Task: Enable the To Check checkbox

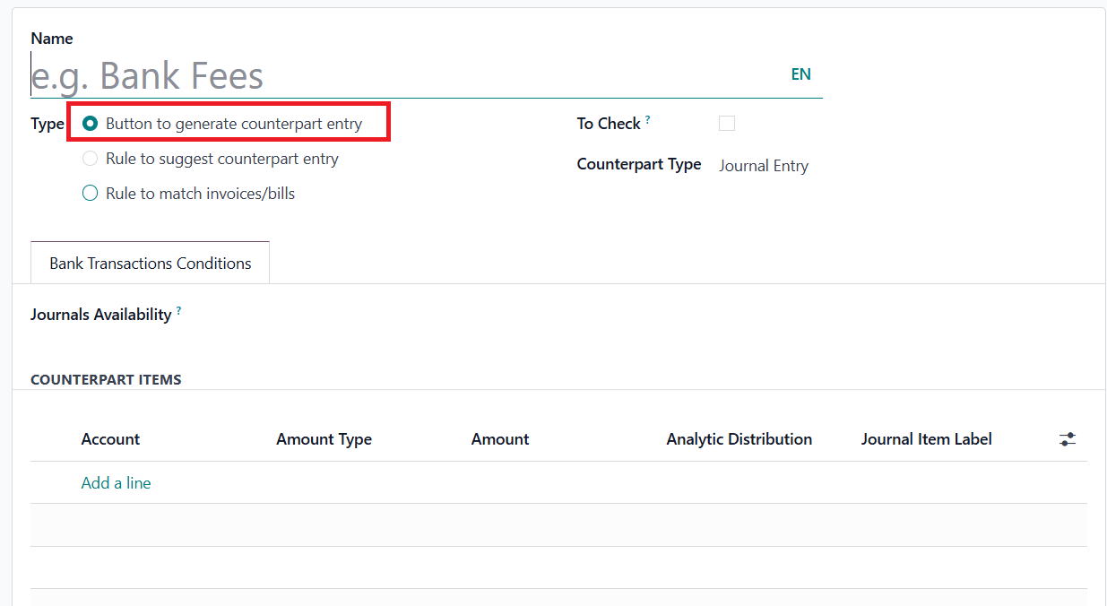Action: coord(727,124)
